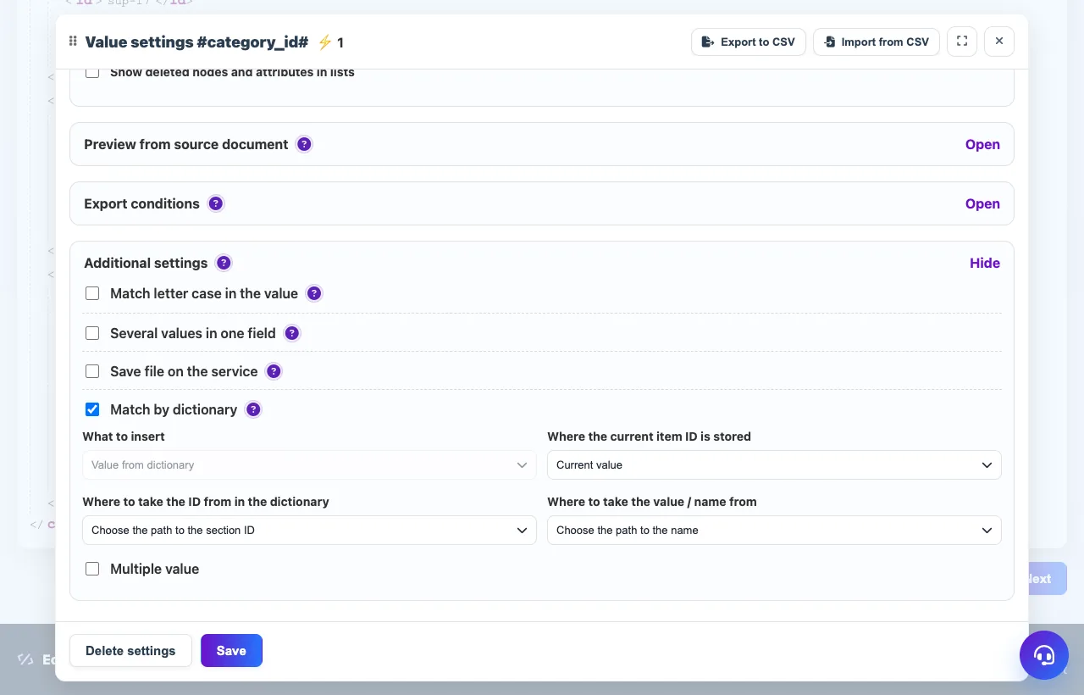Save the value settings
1084x695 pixels.
(x=231, y=651)
